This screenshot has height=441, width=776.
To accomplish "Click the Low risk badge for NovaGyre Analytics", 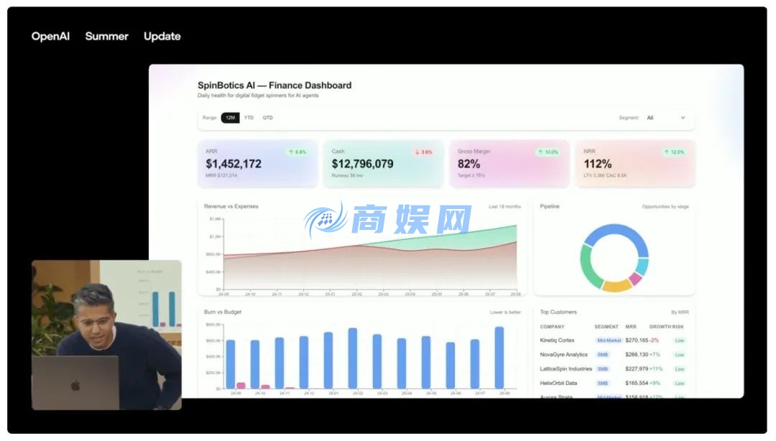I will pos(679,354).
